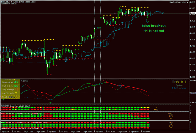The height and width of the screenshot is (133, 196).
Task: Click the 1.3535 price scale label
Action: (193, 21)
